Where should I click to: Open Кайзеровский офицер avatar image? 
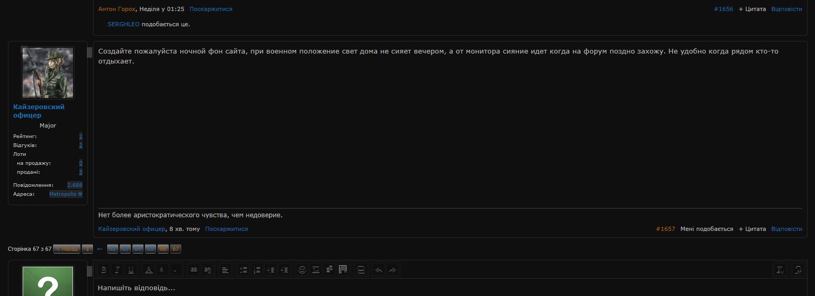(x=48, y=73)
